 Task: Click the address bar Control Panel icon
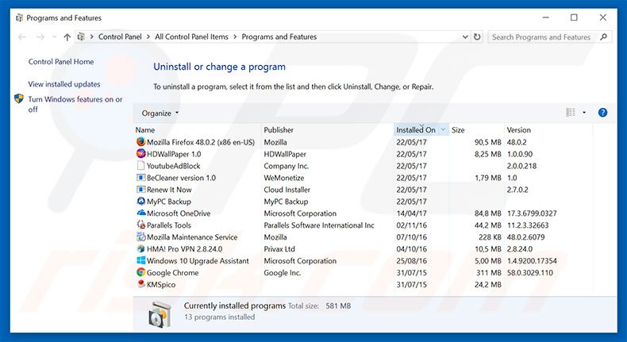click(81, 37)
